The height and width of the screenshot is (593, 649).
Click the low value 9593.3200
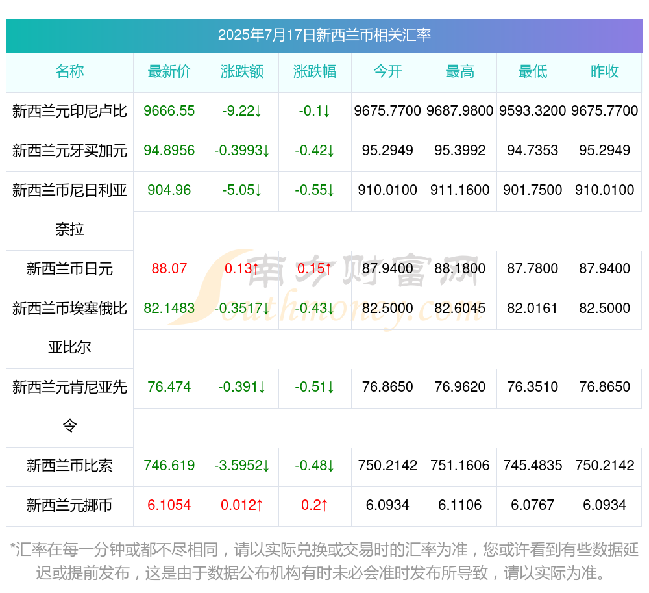tap(533, 111)
